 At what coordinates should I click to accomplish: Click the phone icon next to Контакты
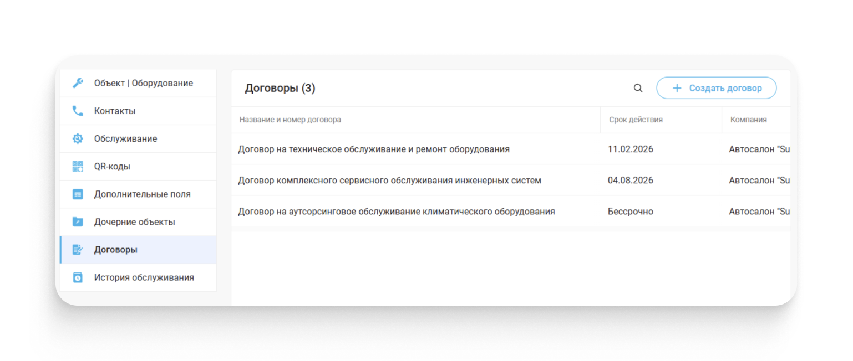tap(78, 111)
